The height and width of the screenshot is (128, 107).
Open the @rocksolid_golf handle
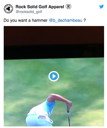tap(29, 12)
